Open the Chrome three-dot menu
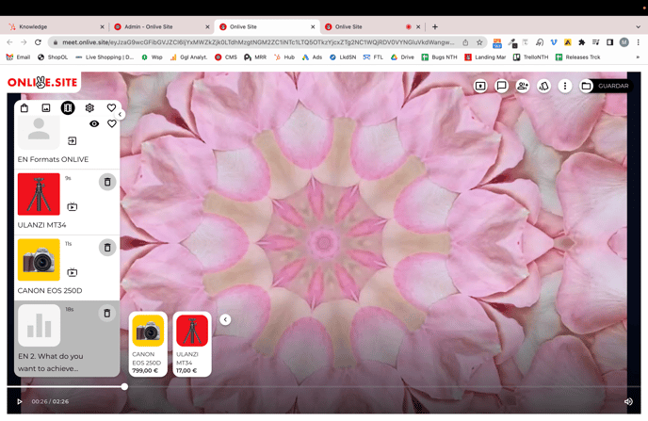Viewport: 648px width, 421px height. click(638, 42)
